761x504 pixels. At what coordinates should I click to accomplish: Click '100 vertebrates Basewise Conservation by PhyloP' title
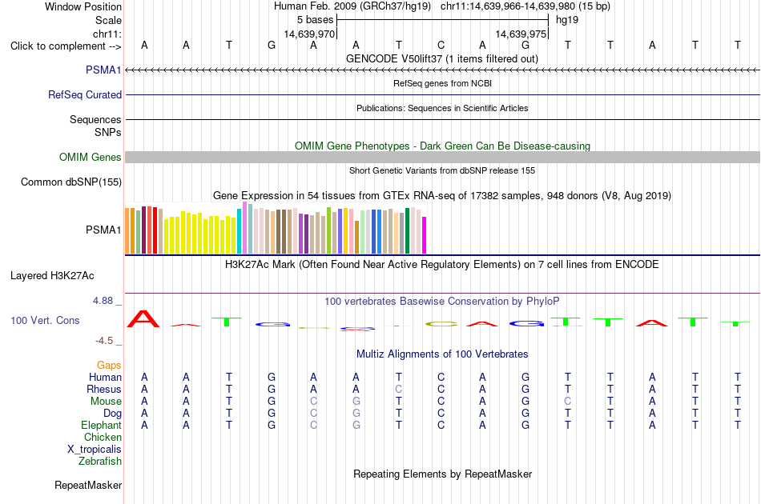[x=442, y=302]
